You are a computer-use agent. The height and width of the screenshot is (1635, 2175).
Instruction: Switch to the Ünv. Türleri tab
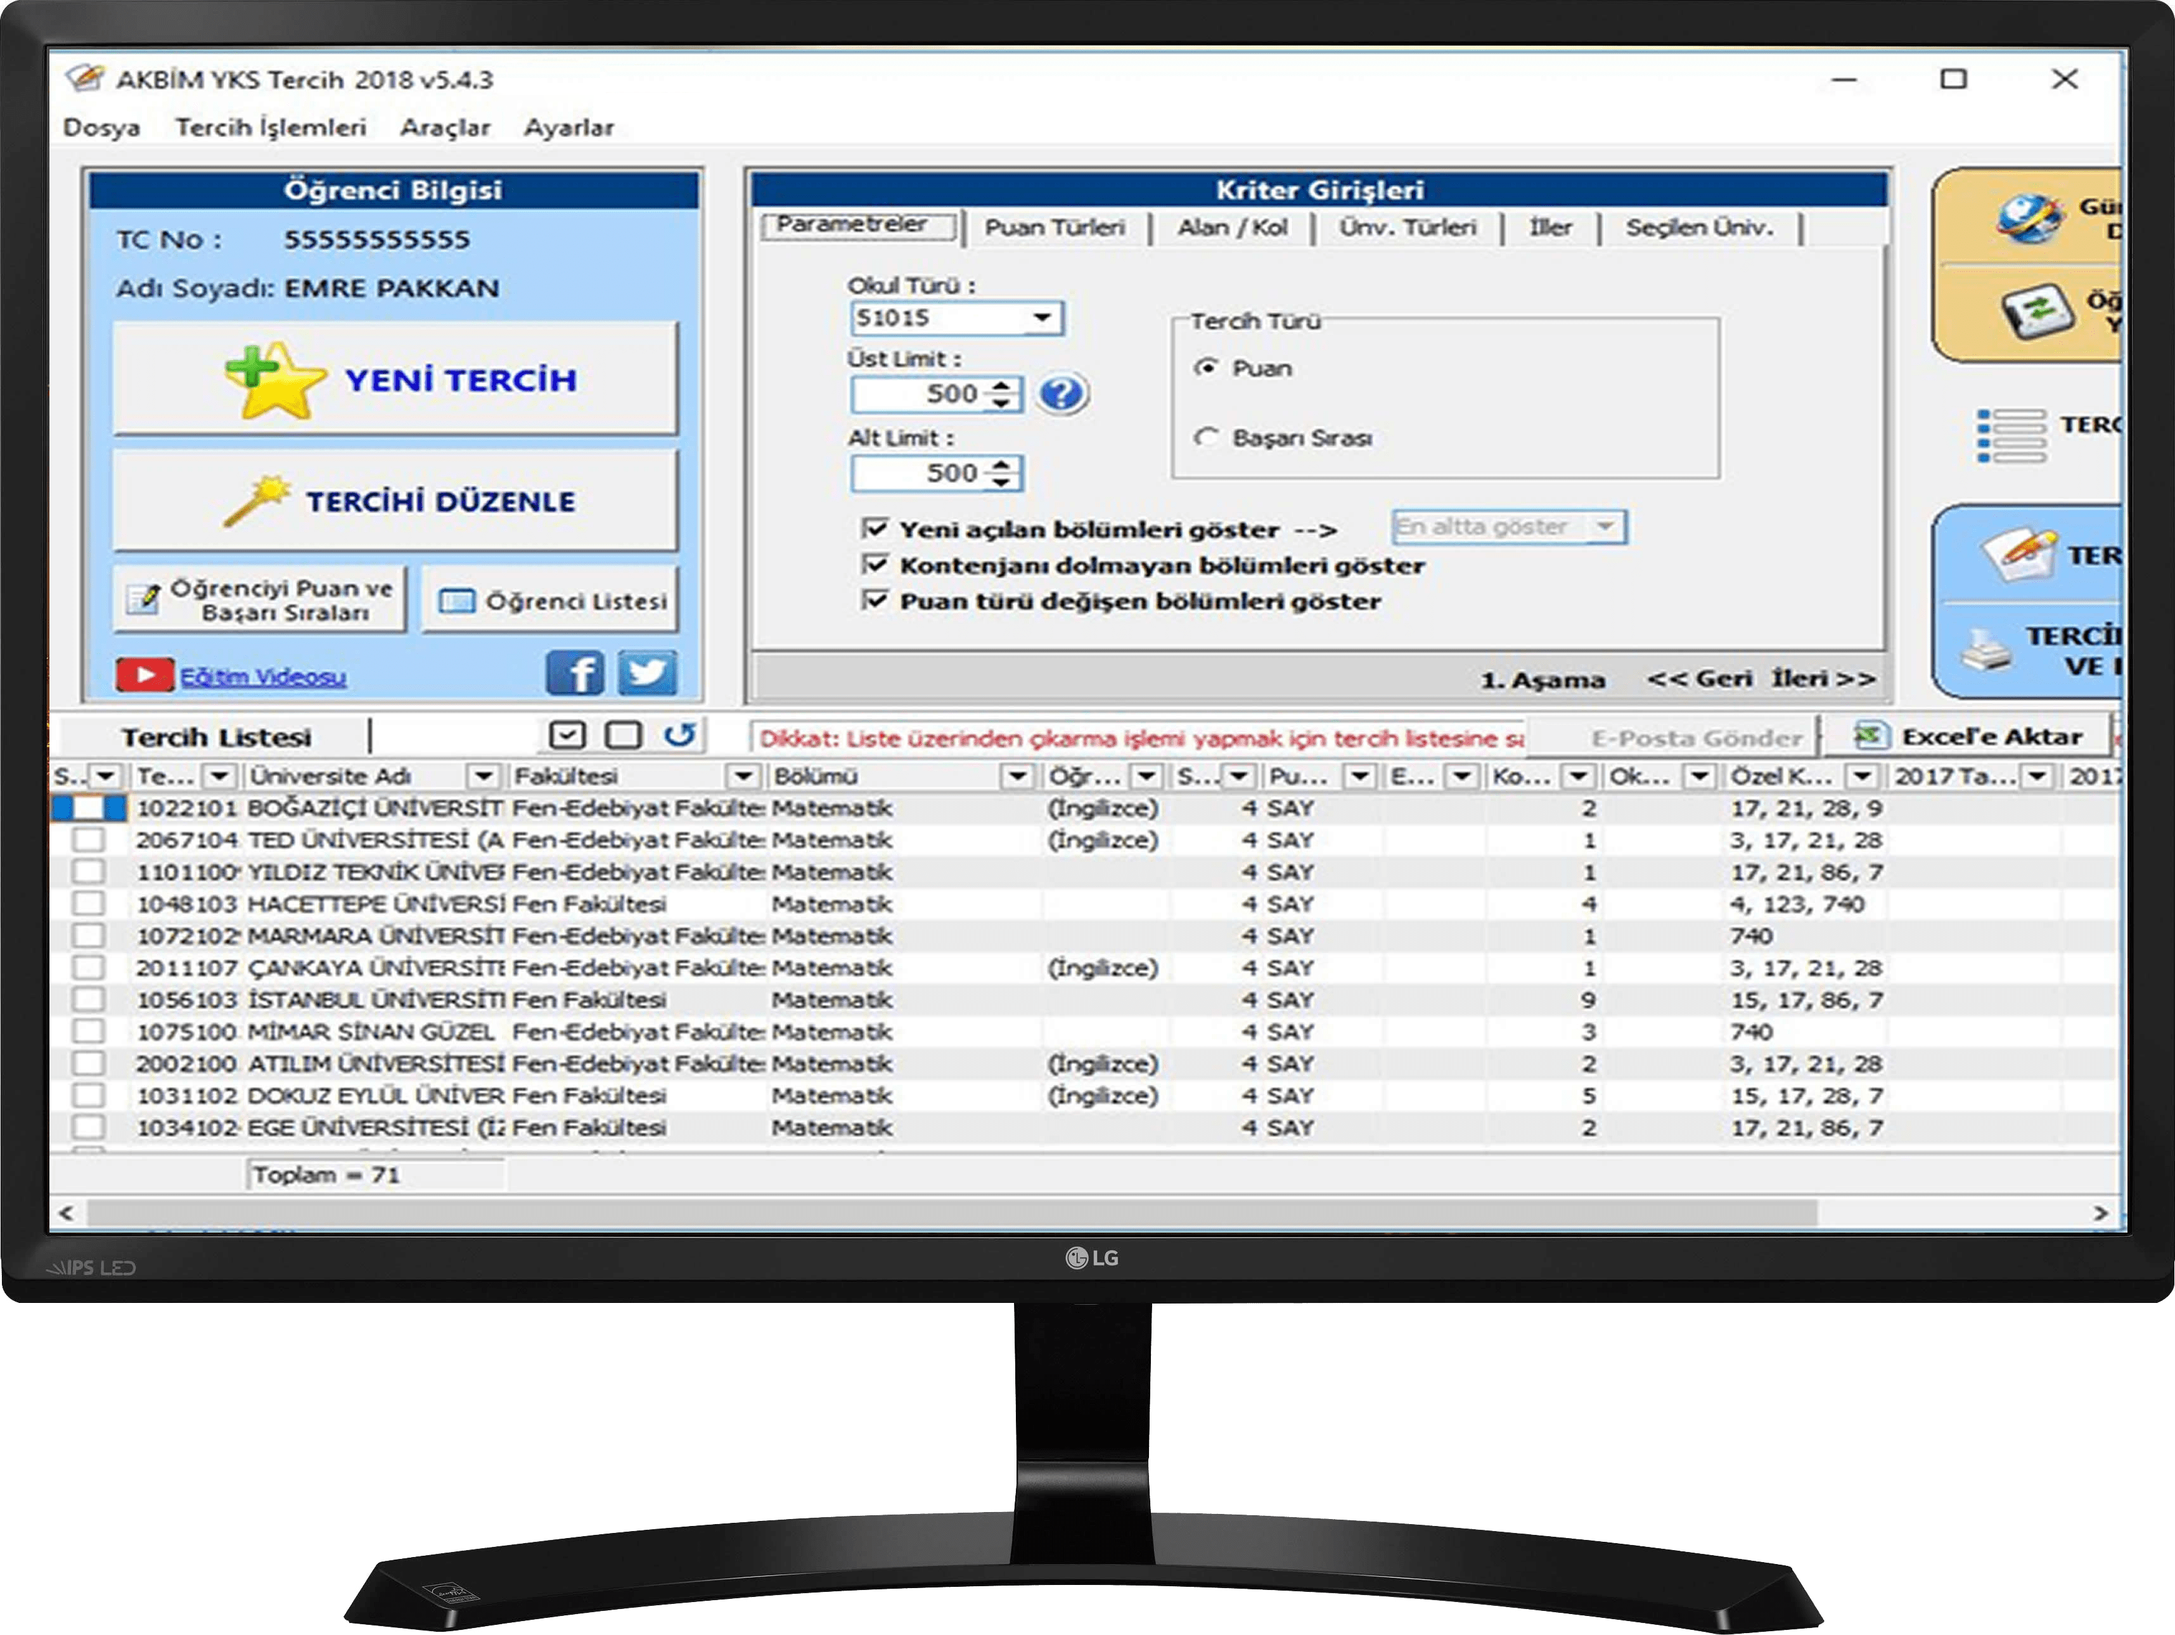click(x=1407, y=227)
